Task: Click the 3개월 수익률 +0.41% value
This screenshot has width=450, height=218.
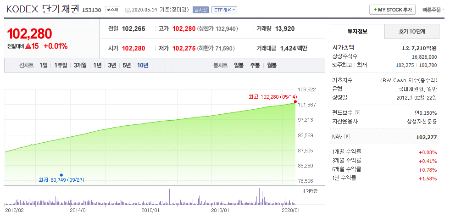Action: [428, 161]
